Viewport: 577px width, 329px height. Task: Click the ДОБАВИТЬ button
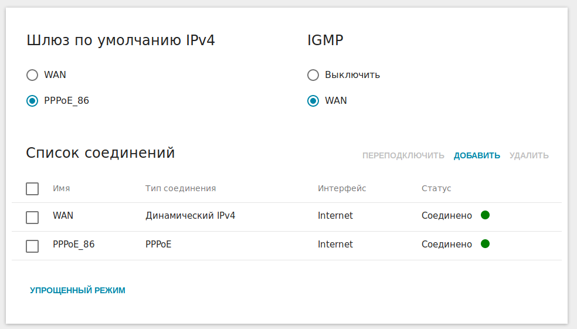click(477, 155)
